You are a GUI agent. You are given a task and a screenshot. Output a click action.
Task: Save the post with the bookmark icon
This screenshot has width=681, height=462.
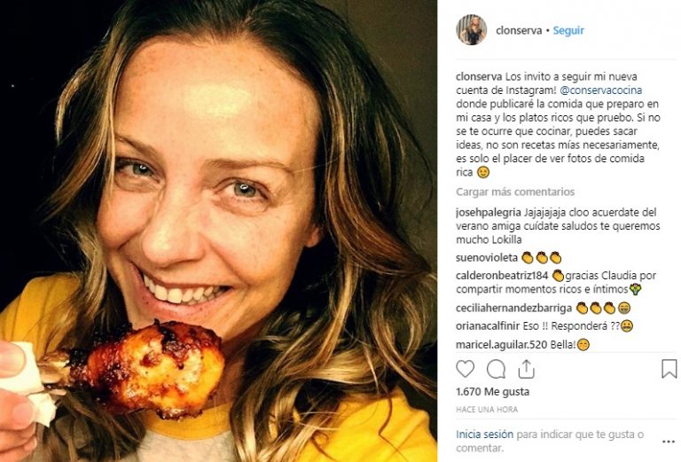point(669,369)
